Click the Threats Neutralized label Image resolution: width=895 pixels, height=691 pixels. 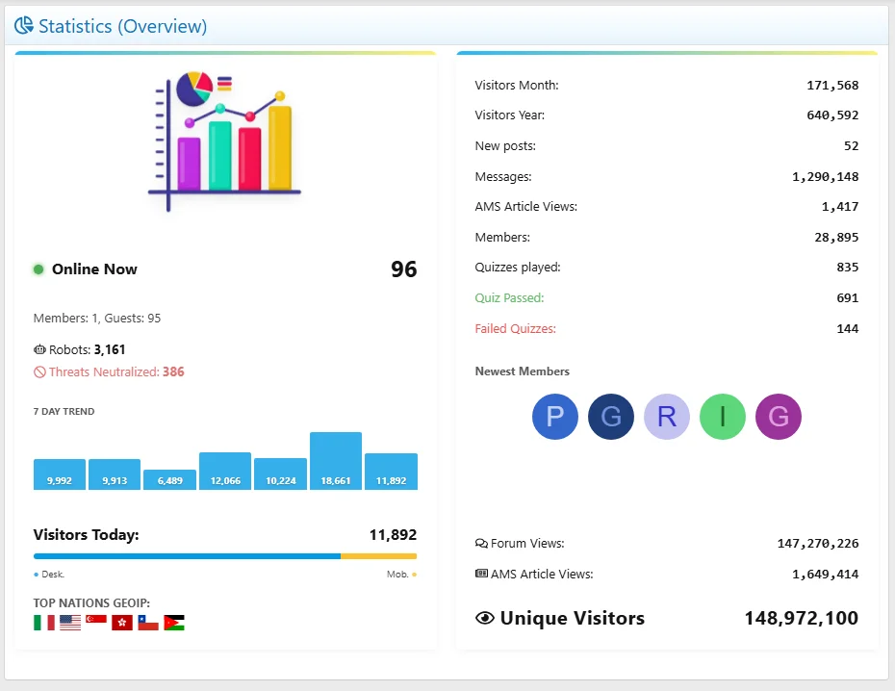[x=103, y=371]
